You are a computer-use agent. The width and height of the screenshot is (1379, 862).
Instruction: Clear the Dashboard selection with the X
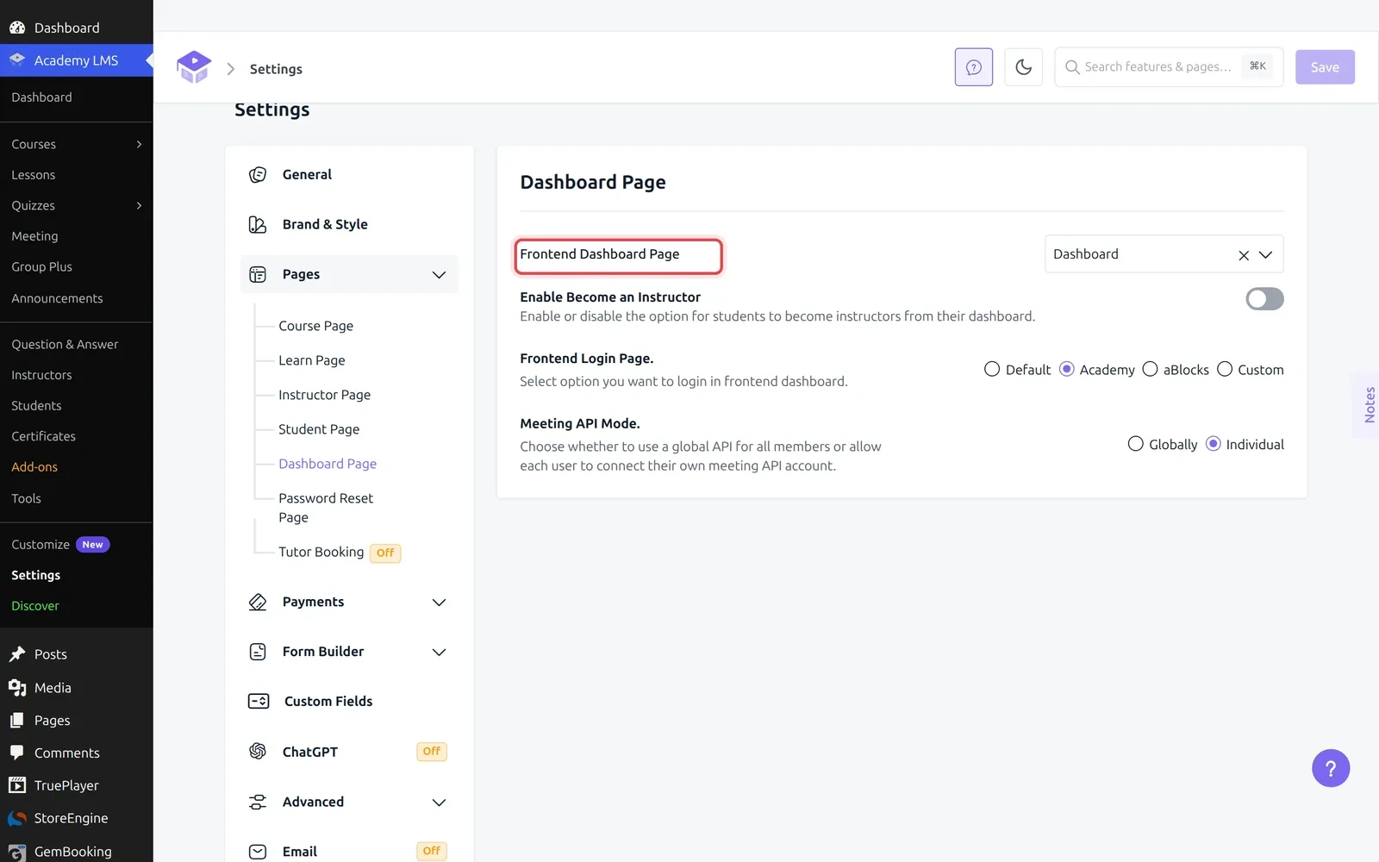tap(1244, 255)
